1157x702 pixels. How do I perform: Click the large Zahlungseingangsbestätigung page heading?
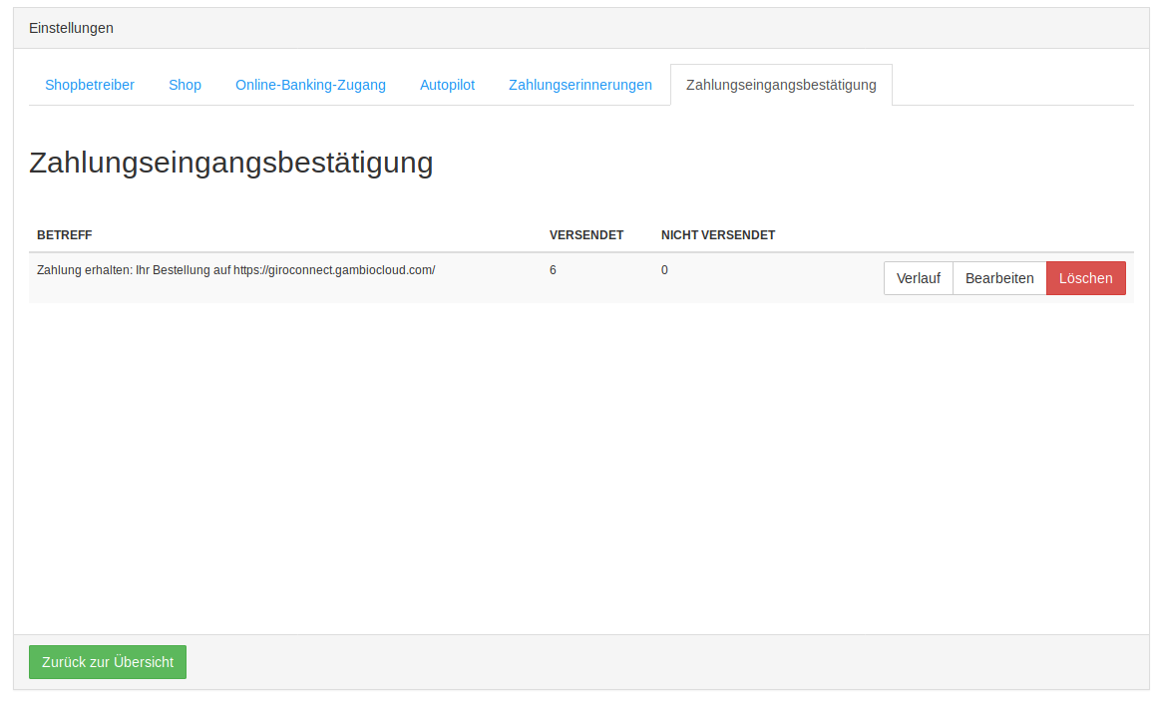coord(231,163)
